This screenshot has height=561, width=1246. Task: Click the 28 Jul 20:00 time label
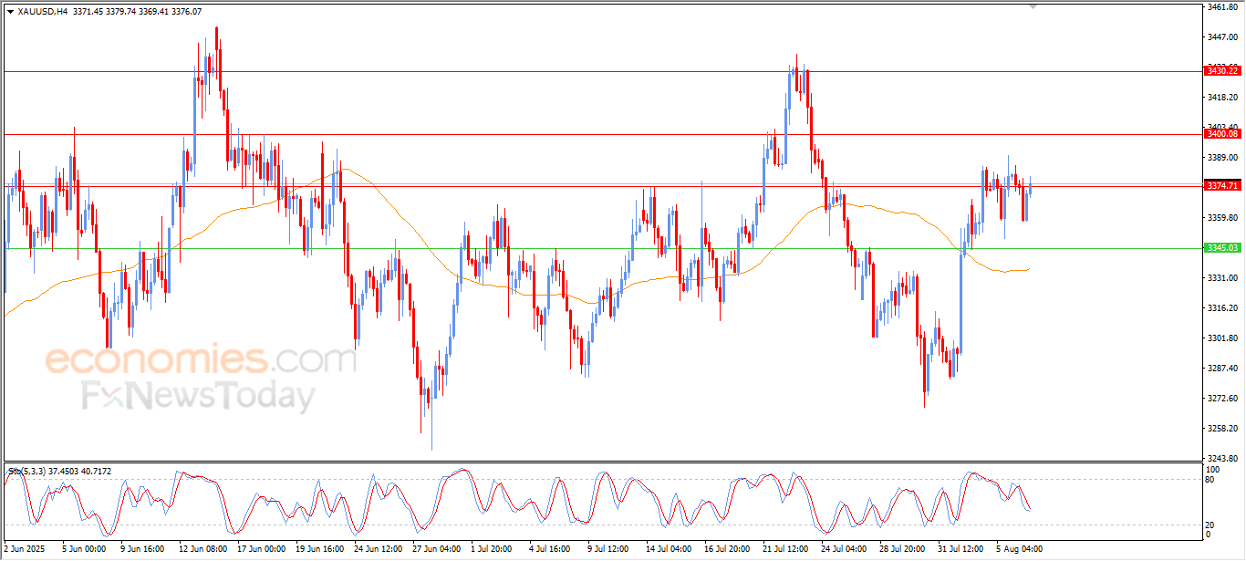(904, 549)
